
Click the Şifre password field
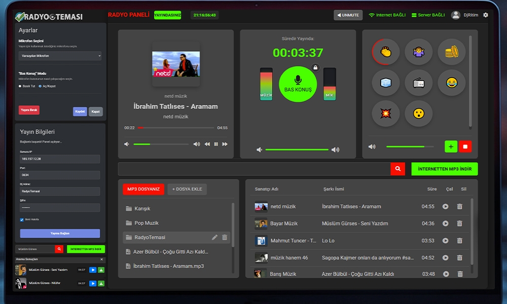coord(60,208)
